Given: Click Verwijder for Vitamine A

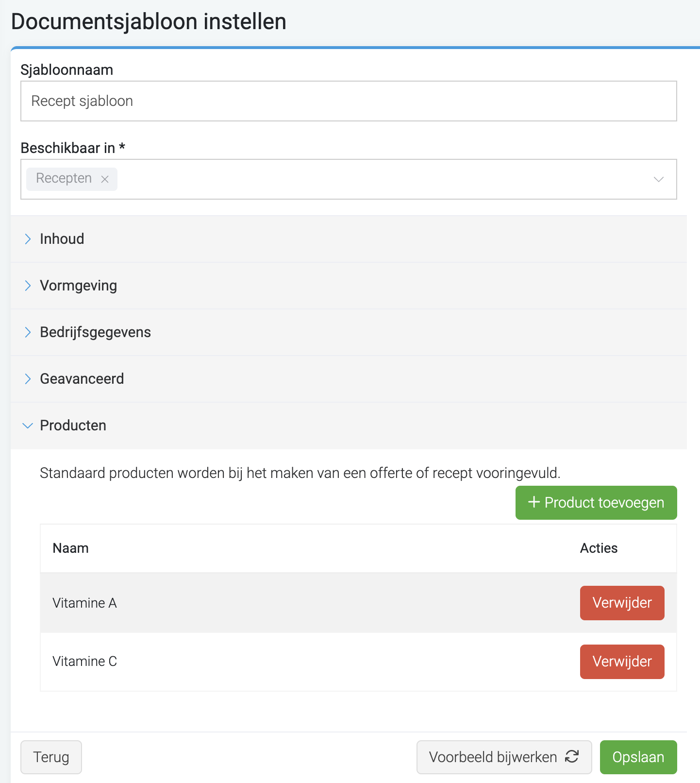Looking at the screenshot, I should tap(622, 603).
